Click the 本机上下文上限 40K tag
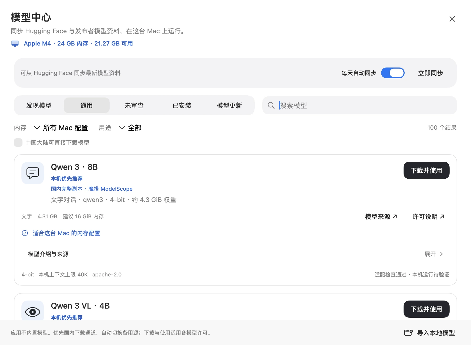Viewport: 471px width, 345px height. click(63, 275)
